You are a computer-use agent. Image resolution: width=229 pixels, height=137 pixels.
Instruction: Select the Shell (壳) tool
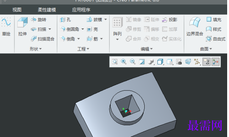(92, 29)
